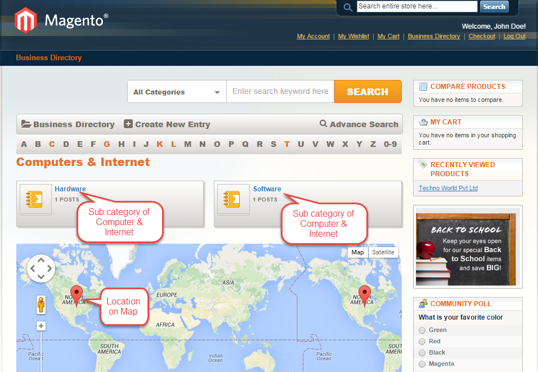Click the Back to School banner
The height and width of the screenshot is (372, 538).
[468, 246]
